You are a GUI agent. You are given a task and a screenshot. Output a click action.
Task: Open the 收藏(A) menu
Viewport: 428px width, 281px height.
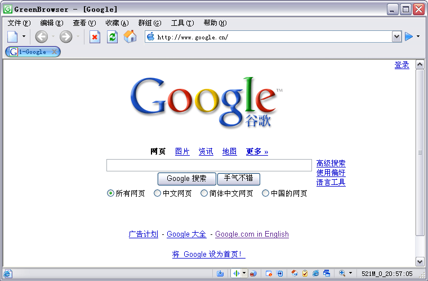click(x=117, y=23)
